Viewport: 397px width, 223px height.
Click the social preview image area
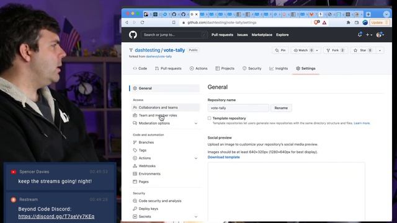(x=287, y=191)
